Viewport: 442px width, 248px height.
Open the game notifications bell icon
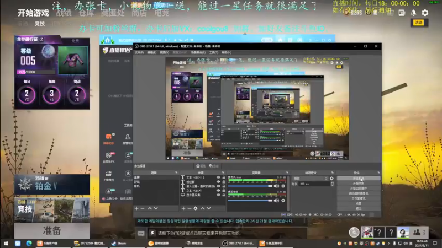point(413,13)
